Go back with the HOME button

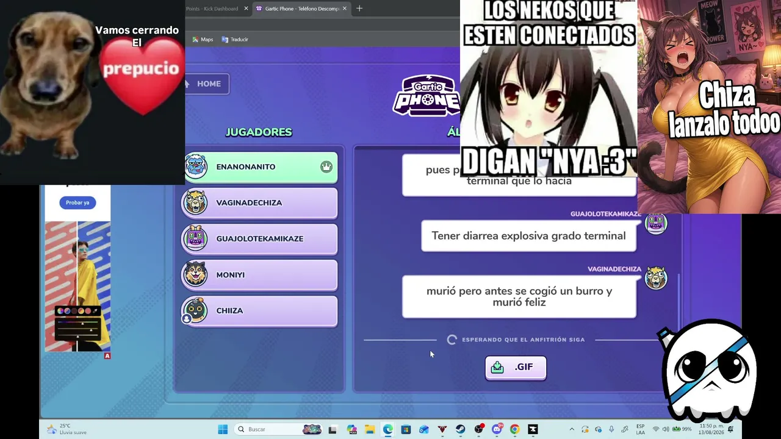(207, 84)
